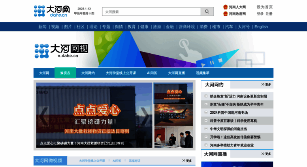Click play icon beside 别拿"头痛"不当病 headline
Image resolution: width=307 pixels, height=167 pixels.
coord(206,104)
